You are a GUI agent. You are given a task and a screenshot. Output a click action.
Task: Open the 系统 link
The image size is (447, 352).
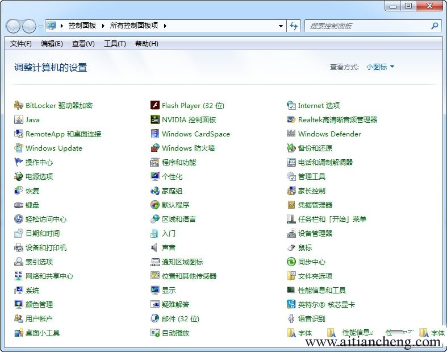coord(32,291)
